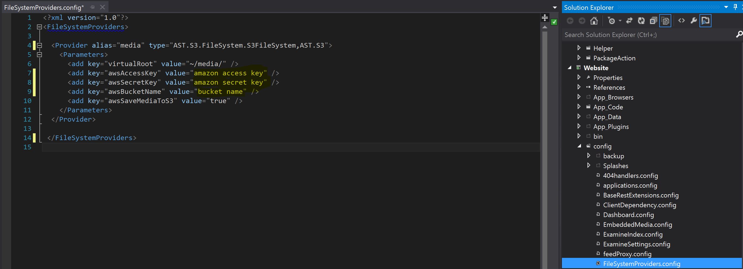The image size is (743, 269).
Task: Close the FileSystemProviders.config tab
Action: tap(102, 7)
